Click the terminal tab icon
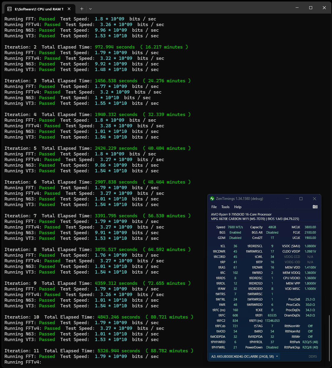This screenshot has width=332, height=368. click(x=9, y=9)
